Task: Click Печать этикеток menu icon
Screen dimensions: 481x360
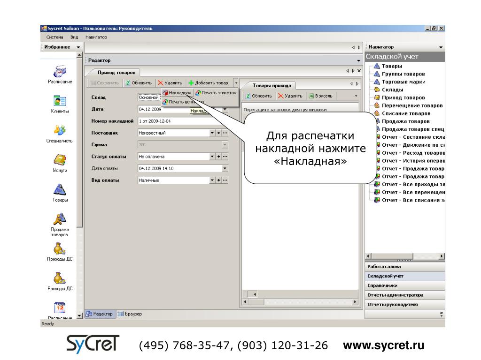Action: click(198, 93)
